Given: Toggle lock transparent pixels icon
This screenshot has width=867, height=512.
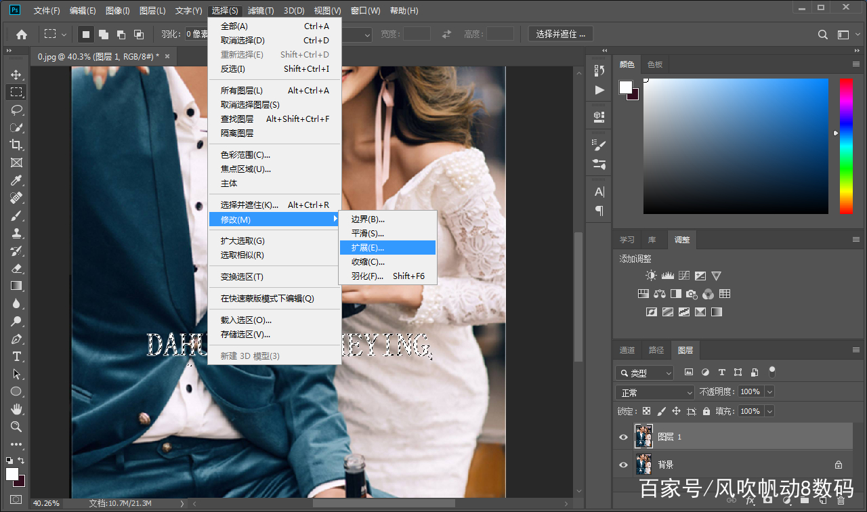Looking at the screenshot, I should point(647,411).
